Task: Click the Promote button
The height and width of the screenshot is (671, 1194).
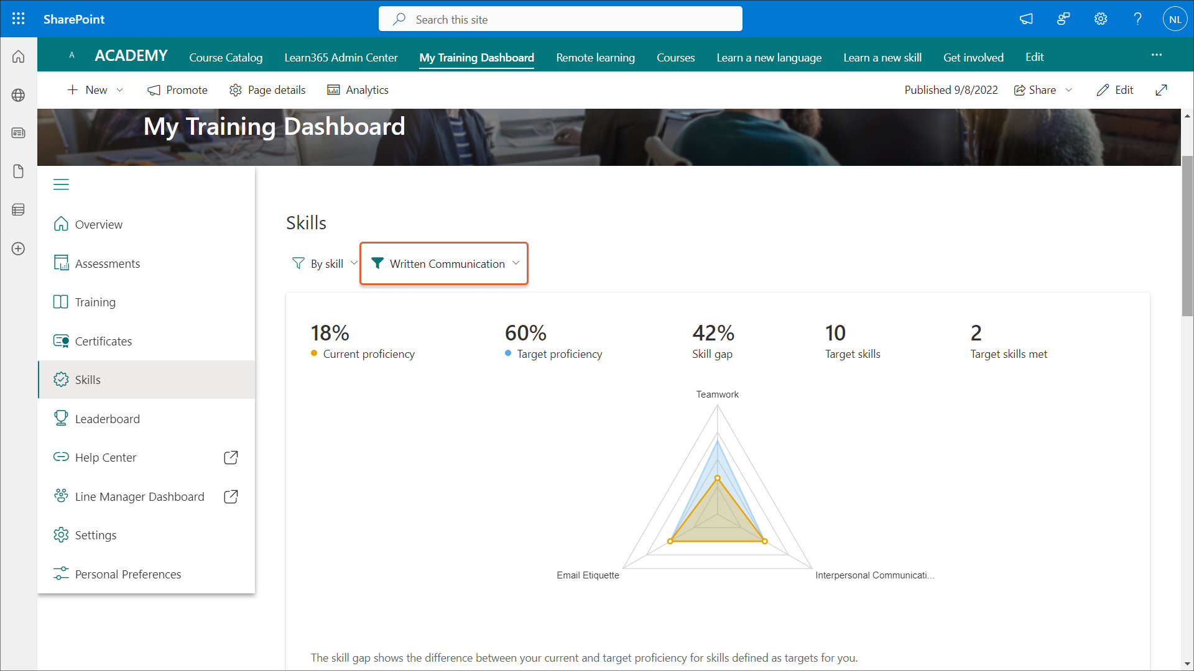Action: [177, 90]
